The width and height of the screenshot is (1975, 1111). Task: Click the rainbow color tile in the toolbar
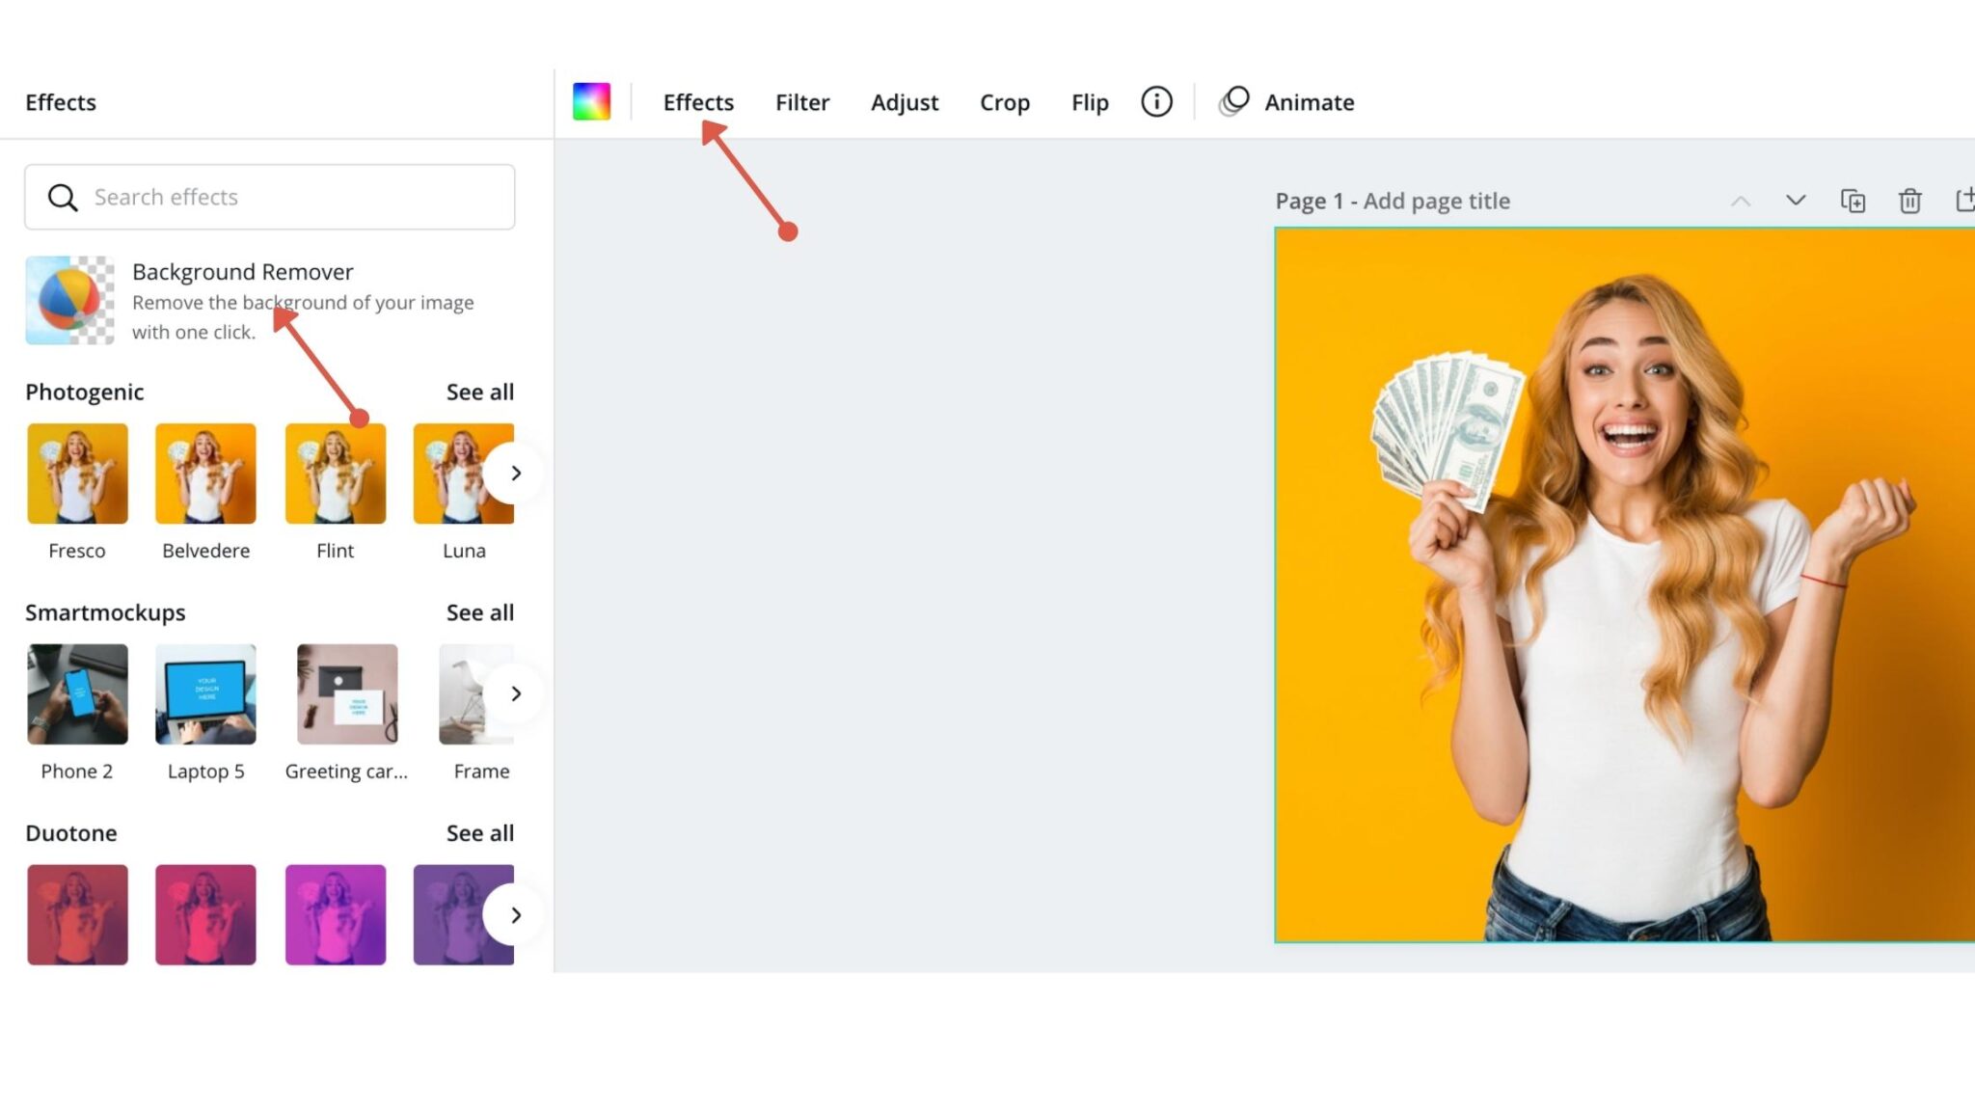click(x=591, y=100)
